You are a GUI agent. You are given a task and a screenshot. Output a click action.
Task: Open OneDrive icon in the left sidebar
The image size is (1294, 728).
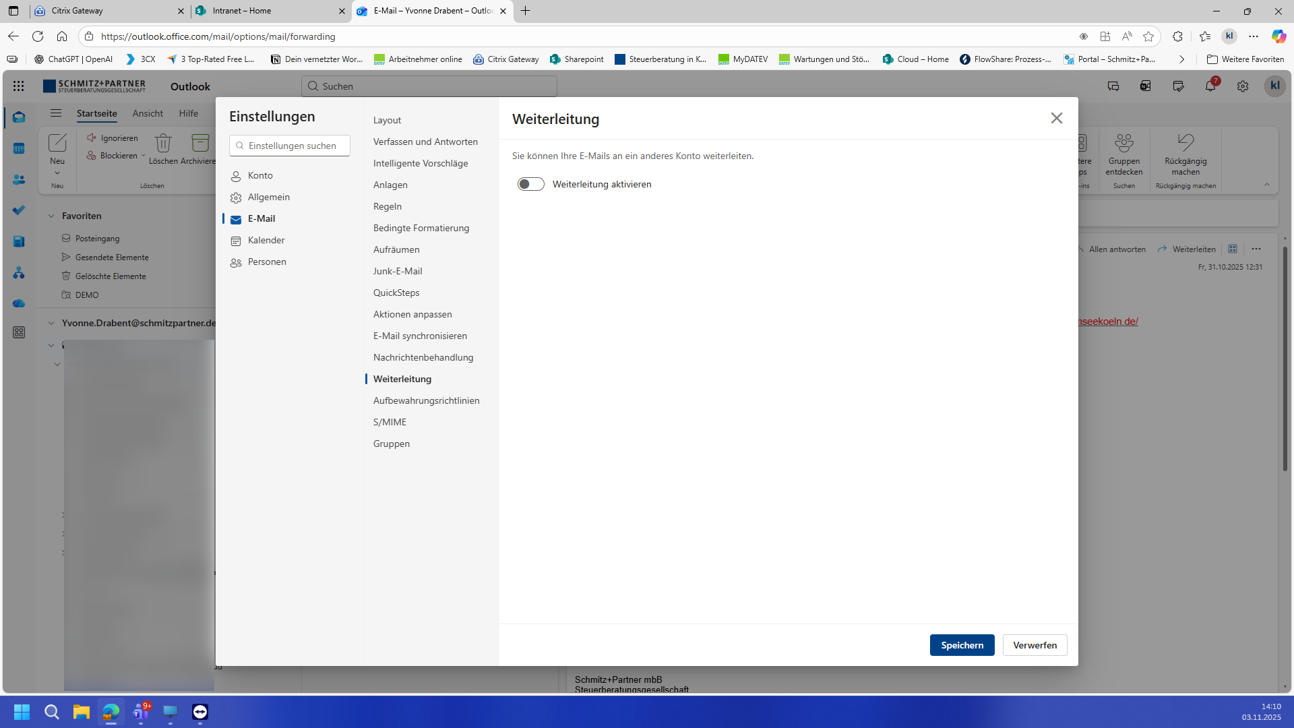pos(19,303)
